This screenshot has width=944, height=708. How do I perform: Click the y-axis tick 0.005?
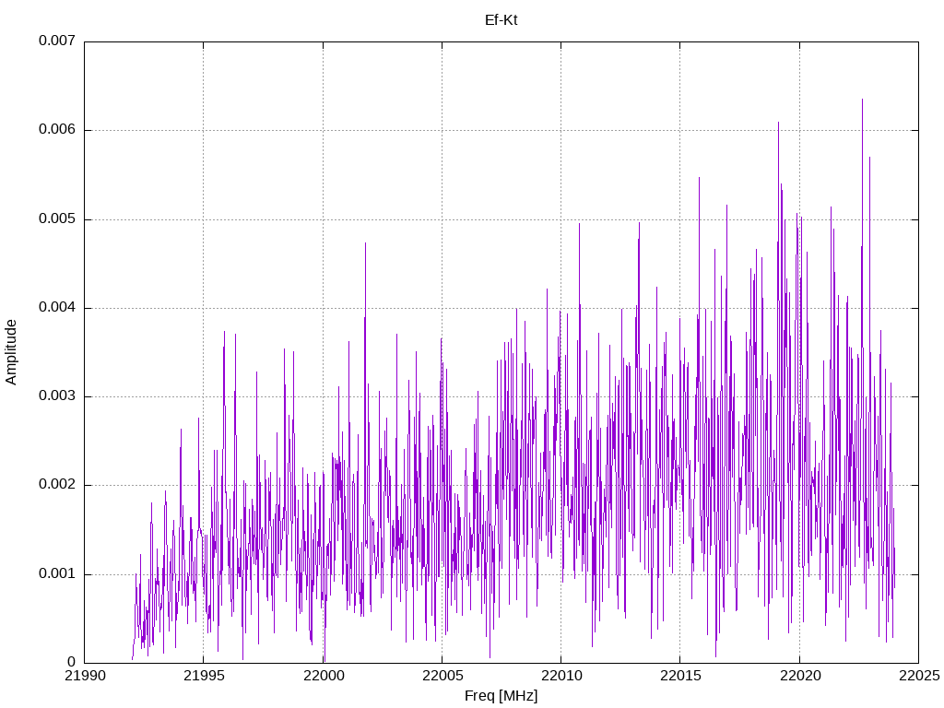(57, 218)
